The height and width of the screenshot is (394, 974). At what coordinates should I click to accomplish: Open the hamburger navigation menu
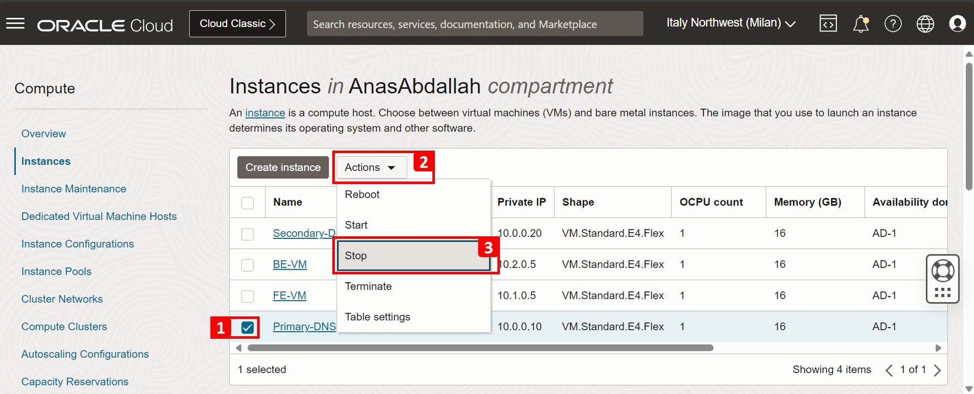tap(15, 23)
